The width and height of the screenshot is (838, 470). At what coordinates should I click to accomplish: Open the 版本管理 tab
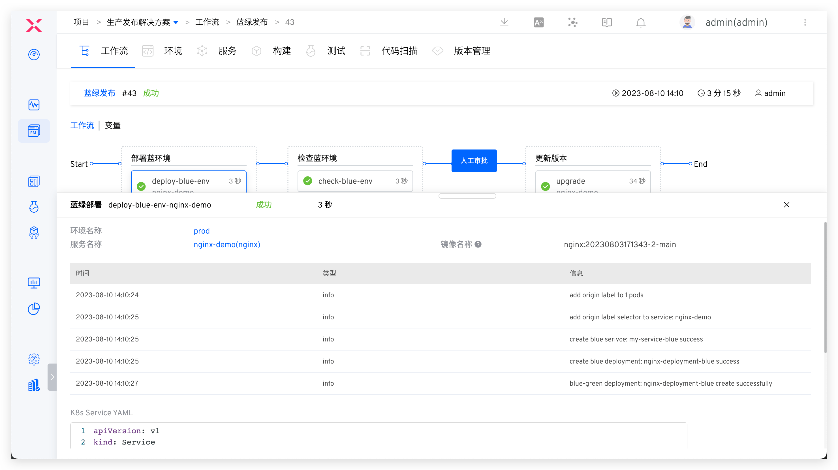[x=472, y=51]
